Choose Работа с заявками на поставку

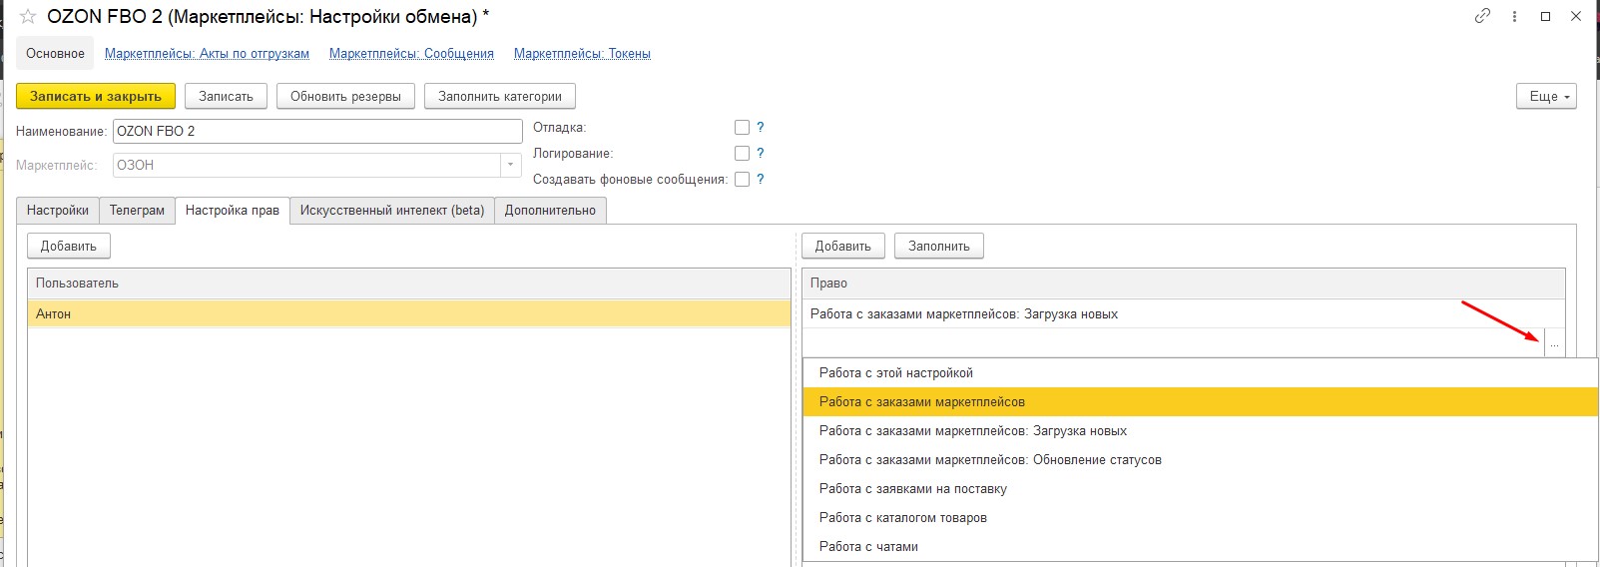click(x=1201, y=488)
